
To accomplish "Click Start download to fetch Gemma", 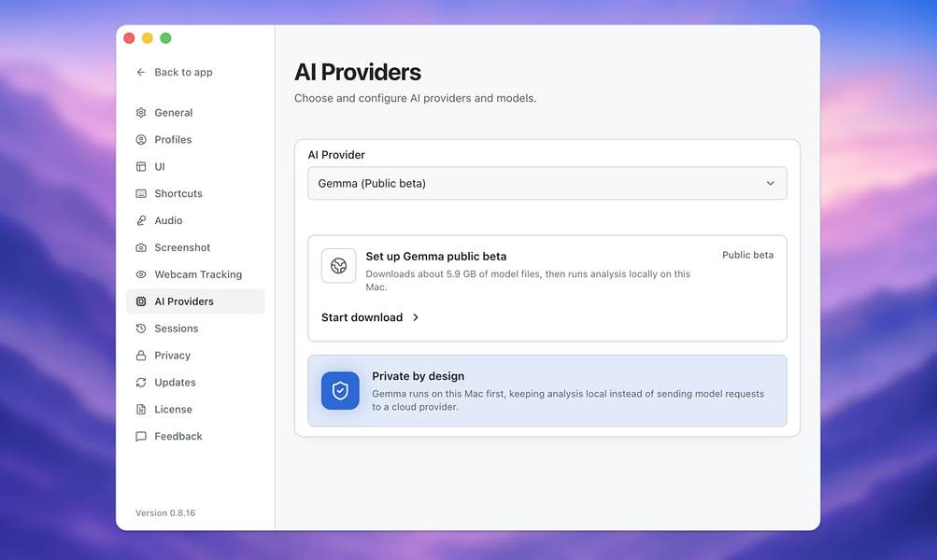I will tap(370, 317).
